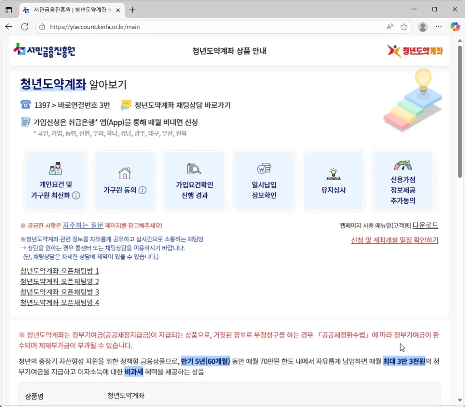The width and height of the screenshot is (465, 407).
Task: Open a new browser tab
Action: pos(133,10)
